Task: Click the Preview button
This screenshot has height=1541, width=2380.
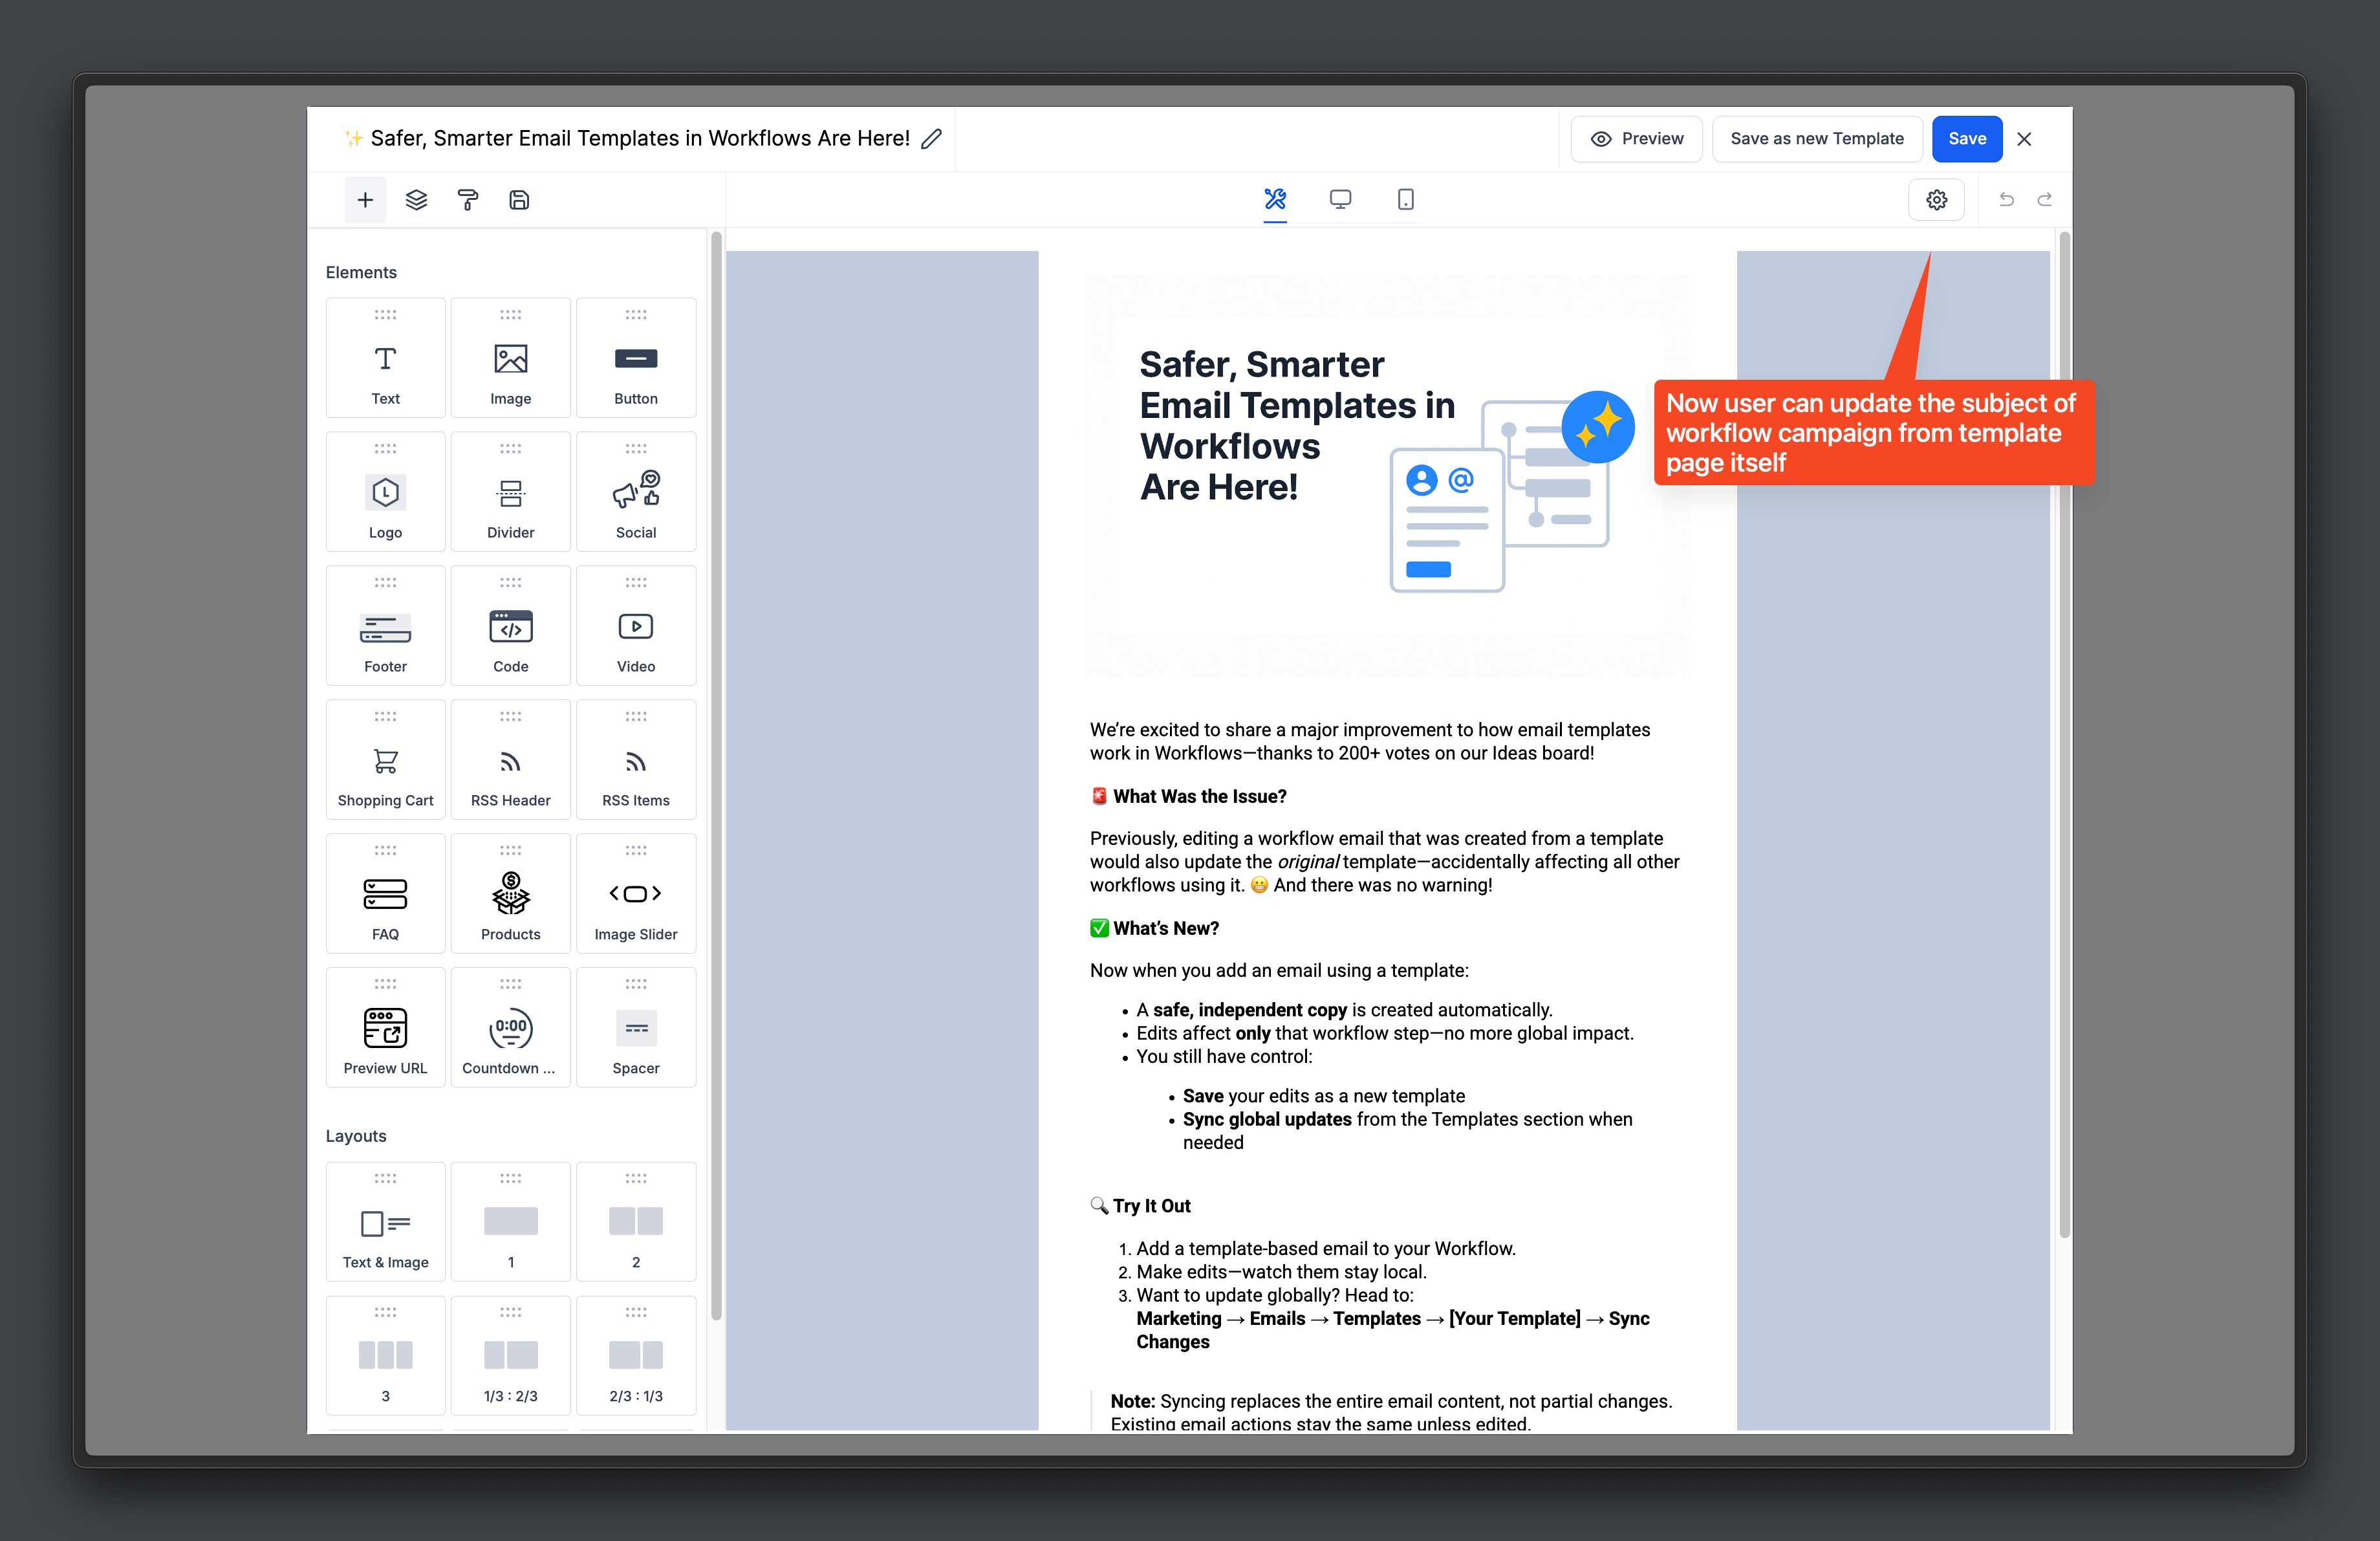Action: pos(1636,139)
